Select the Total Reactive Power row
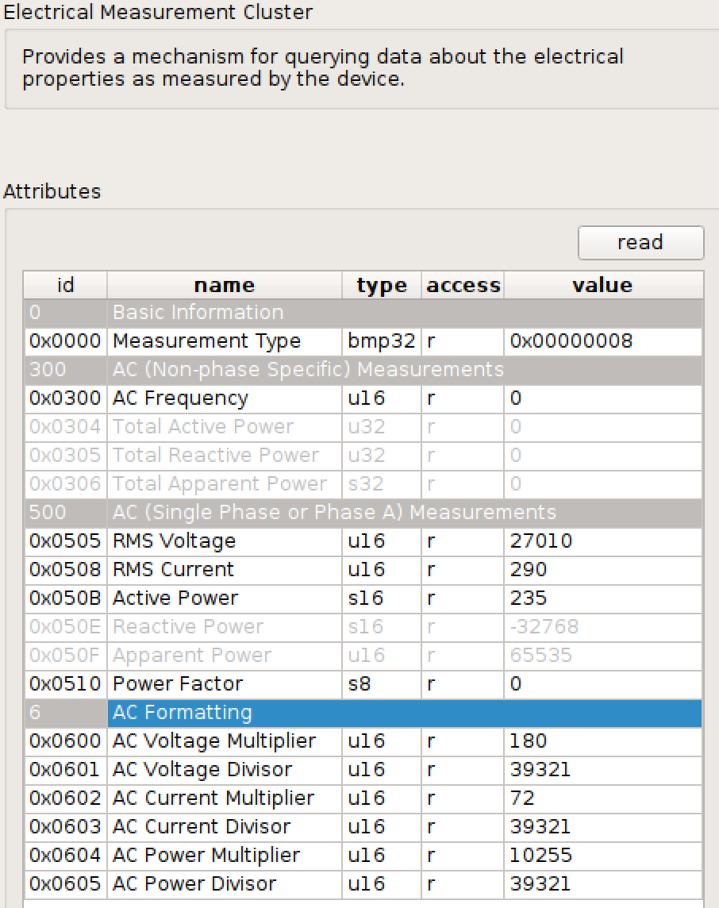This screenshot has height=908, width=719. tap(363, 455)
